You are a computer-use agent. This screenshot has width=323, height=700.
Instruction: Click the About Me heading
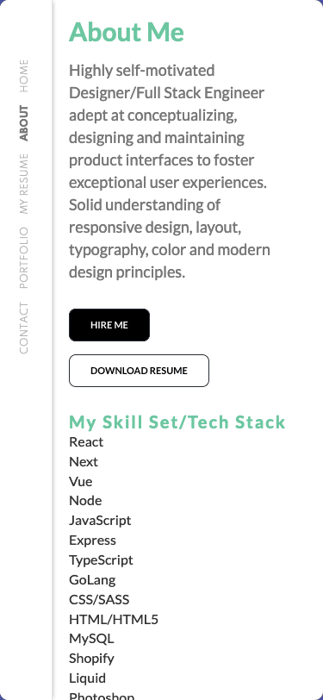point(127,32)
